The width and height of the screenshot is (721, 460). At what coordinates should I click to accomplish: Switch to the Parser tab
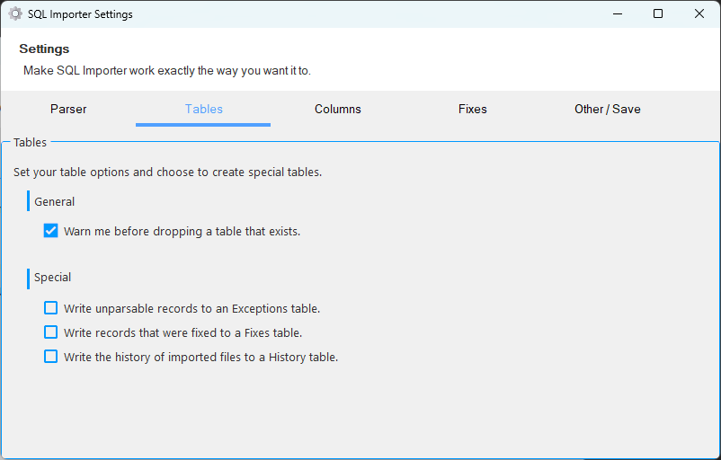68,109
